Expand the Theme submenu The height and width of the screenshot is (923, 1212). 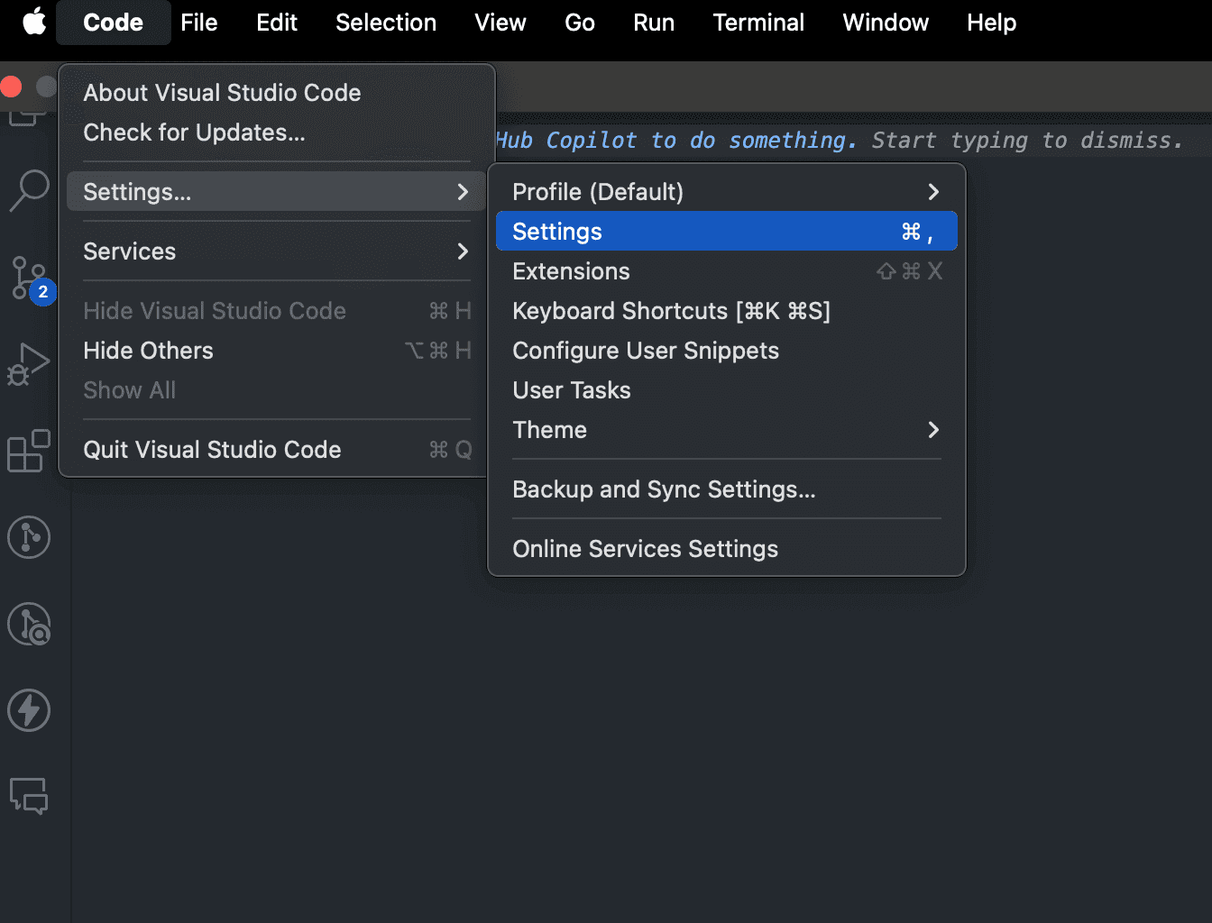727,429
